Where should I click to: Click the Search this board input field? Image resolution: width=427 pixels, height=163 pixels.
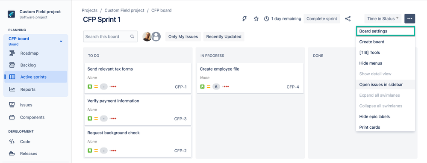point(110,36)
